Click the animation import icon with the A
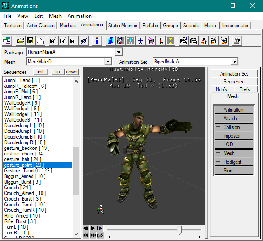Image resolution: width=263 pixels, height=241 pixels. pos(63,41)
